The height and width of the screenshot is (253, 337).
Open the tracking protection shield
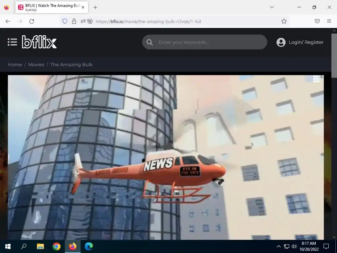coord(65,21)
